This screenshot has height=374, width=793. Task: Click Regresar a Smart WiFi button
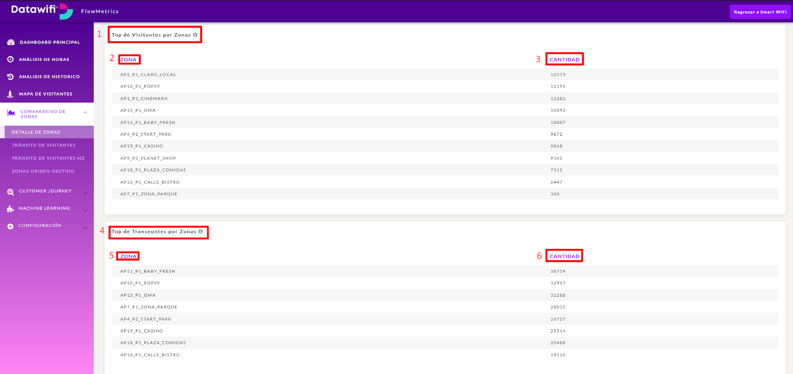[x=760, y=12]
